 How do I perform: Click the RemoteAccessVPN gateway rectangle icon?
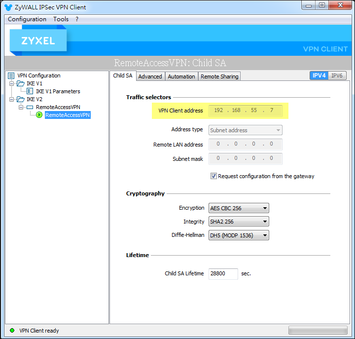[x=30, y=107]
